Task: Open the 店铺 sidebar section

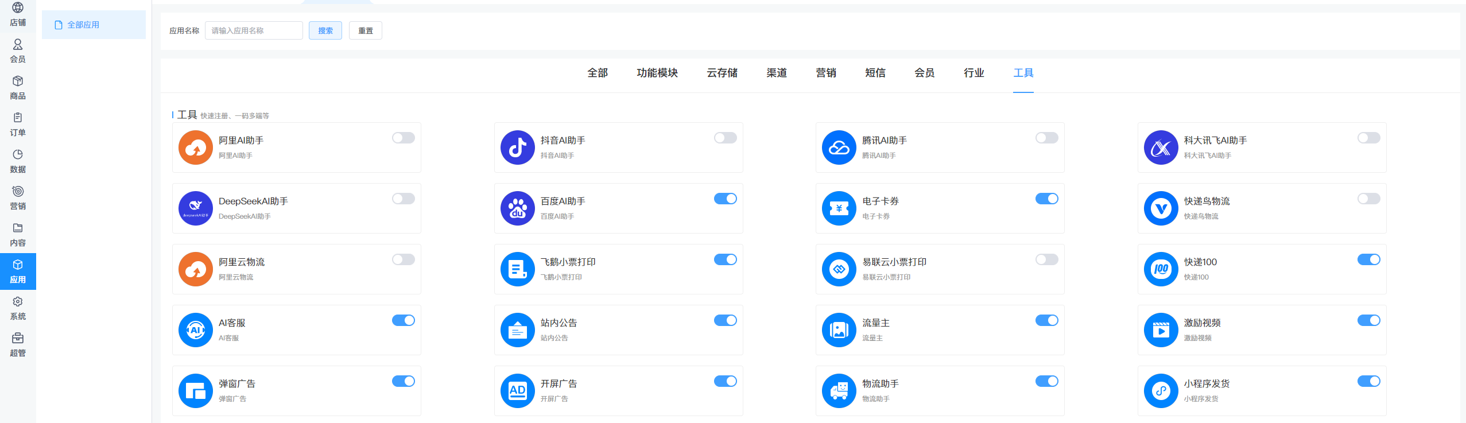Action: (x=18, y=14)
